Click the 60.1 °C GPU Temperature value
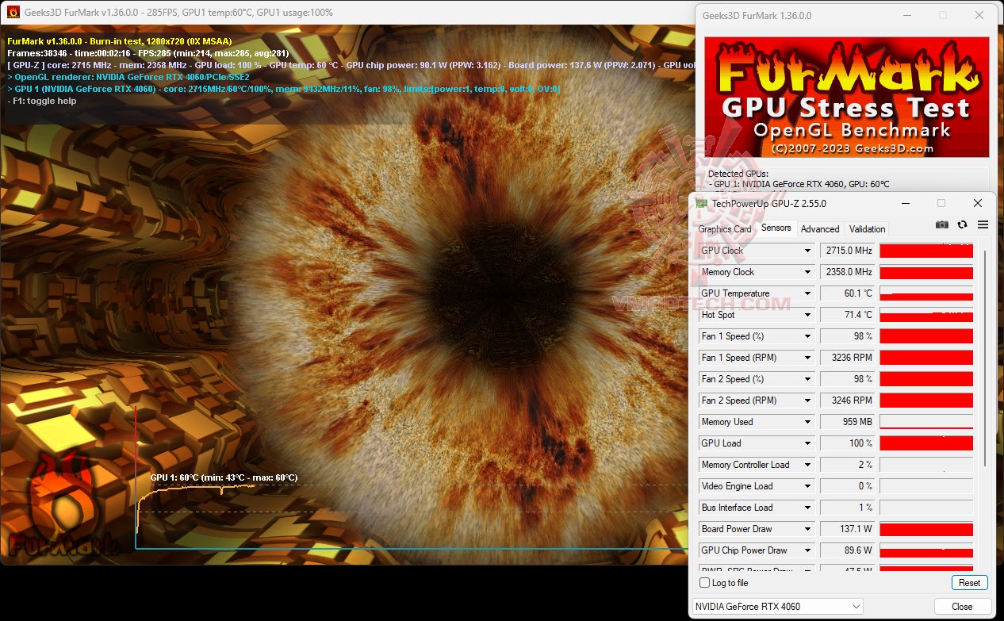 coord(847,293)
